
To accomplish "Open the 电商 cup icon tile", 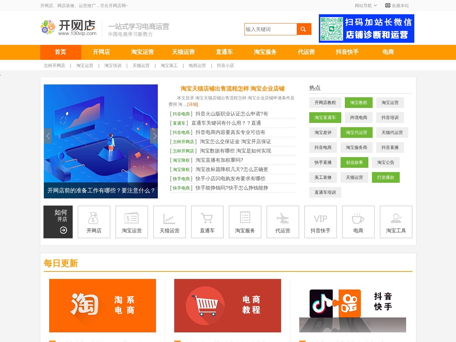I will point(358,222).
